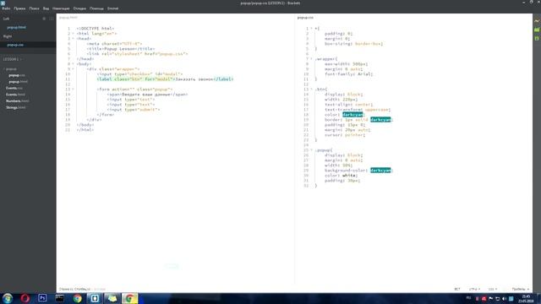Open the Правка menu
This screenshot has width=541, height=304.
click(x=19, y=8)
